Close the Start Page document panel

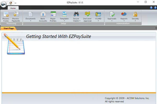tap(156, 28)
